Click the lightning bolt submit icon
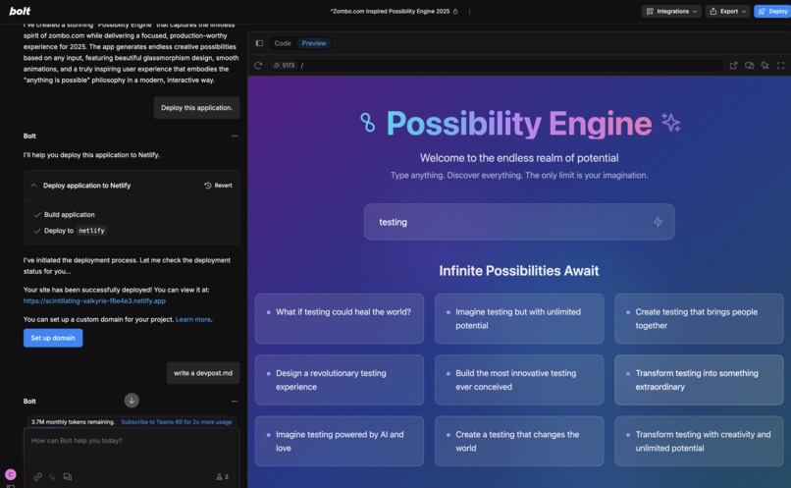791x488 pixels. point(658,222)
